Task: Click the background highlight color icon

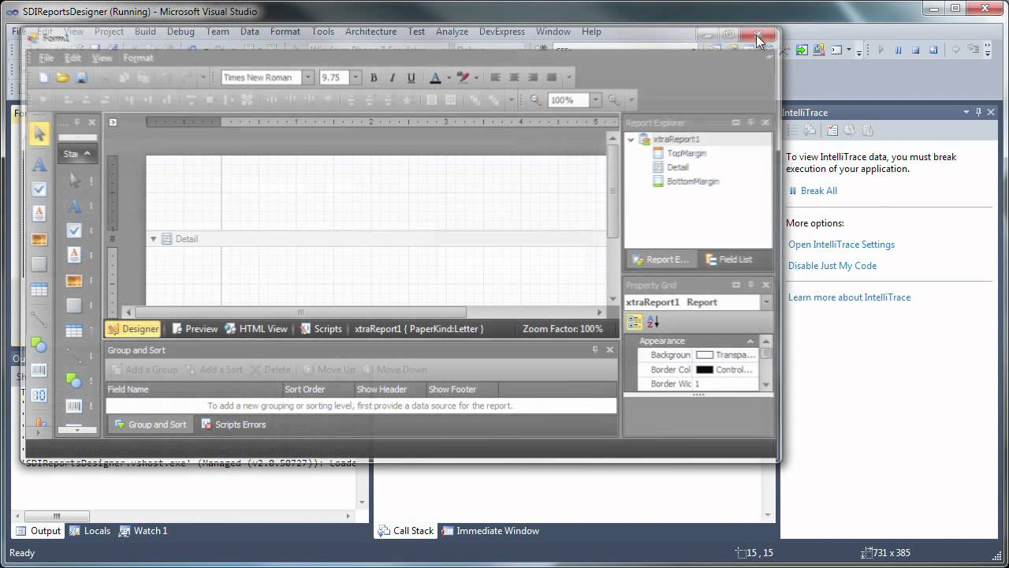Action: pyautogui.click(x=463, y=77)
